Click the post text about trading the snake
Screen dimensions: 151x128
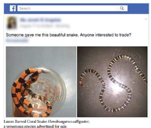(68, 35)
